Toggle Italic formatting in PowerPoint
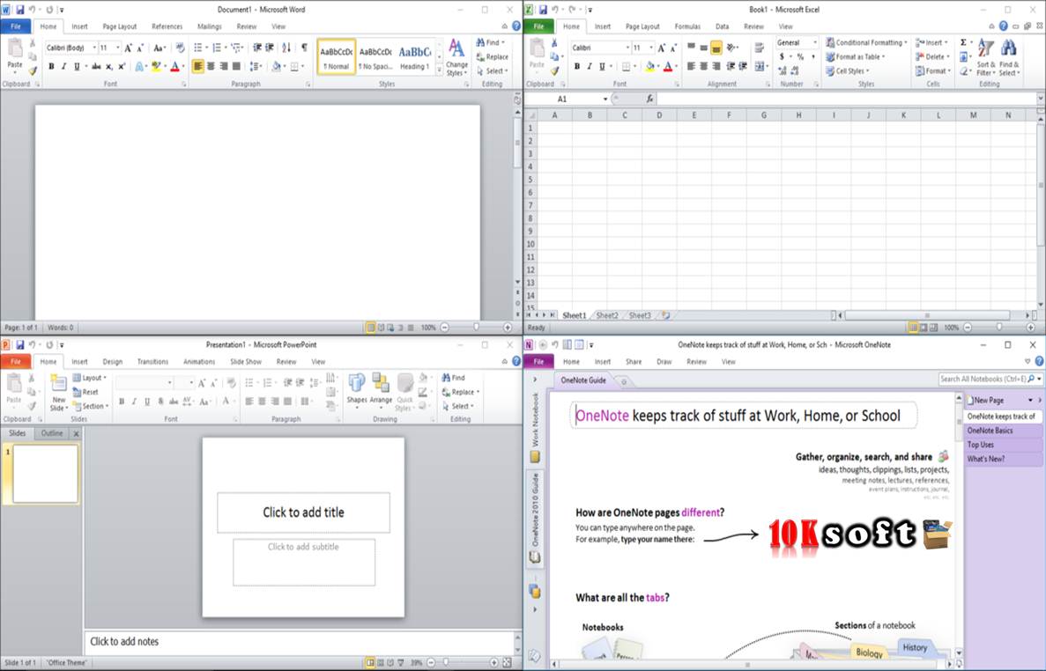 [x=133, y=402]
